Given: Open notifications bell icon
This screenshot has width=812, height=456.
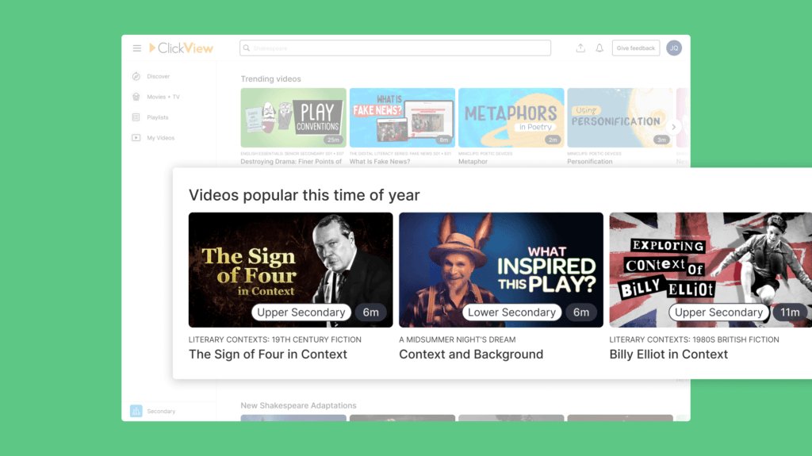Looking at the screenshot, I should (599, 48).
